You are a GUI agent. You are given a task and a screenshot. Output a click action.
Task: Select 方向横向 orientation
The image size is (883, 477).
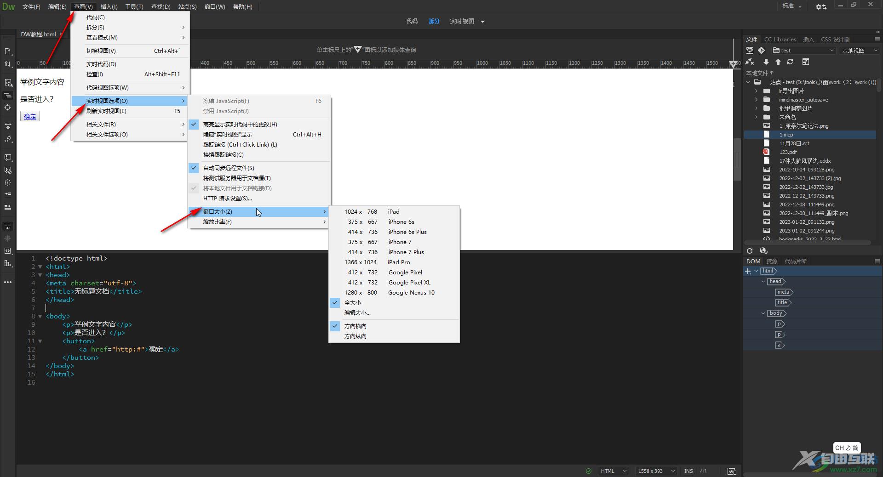point(394,326)
